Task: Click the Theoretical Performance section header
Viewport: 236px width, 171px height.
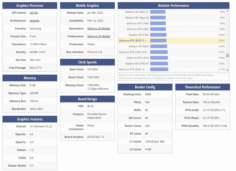Action: coord(203,87)
